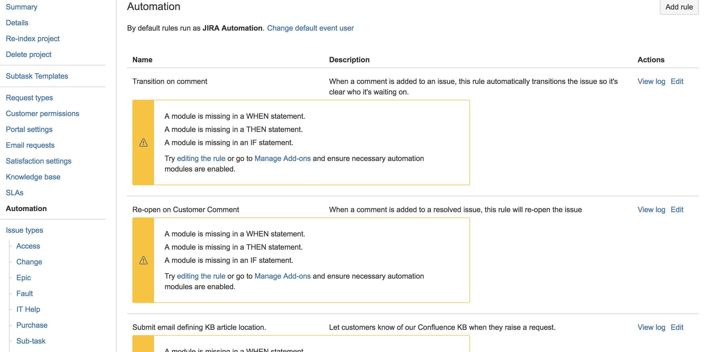The height and width of the screenshot is (352, 711).
Task: Open the Sub-task issue type
Action: click(31, 341)
